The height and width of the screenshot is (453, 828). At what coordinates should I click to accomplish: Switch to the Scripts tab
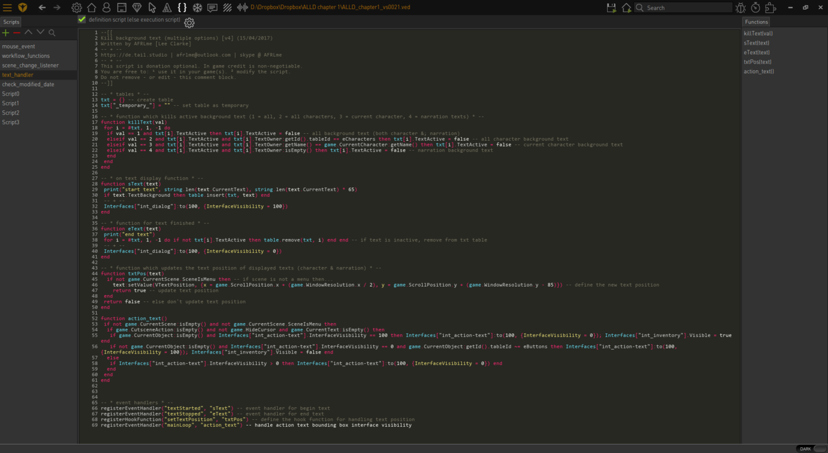coord(11,22)
